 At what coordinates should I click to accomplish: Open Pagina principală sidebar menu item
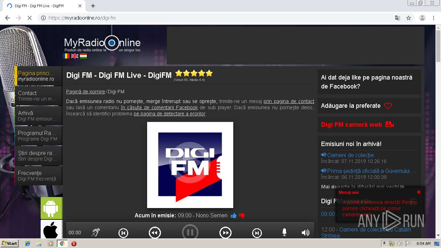[x=38, y=76]
